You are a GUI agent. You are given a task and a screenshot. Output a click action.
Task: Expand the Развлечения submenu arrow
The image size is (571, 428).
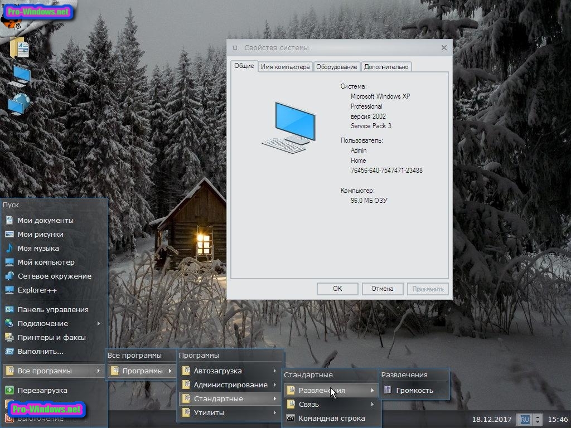tap(372, 390)
